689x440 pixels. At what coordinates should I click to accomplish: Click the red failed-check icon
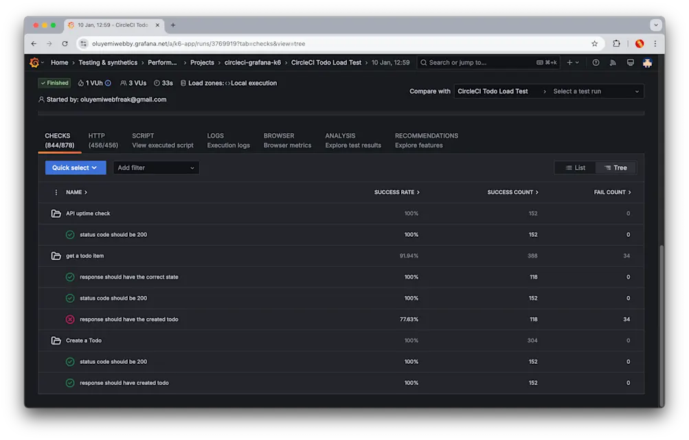click(x=69, y=319)
